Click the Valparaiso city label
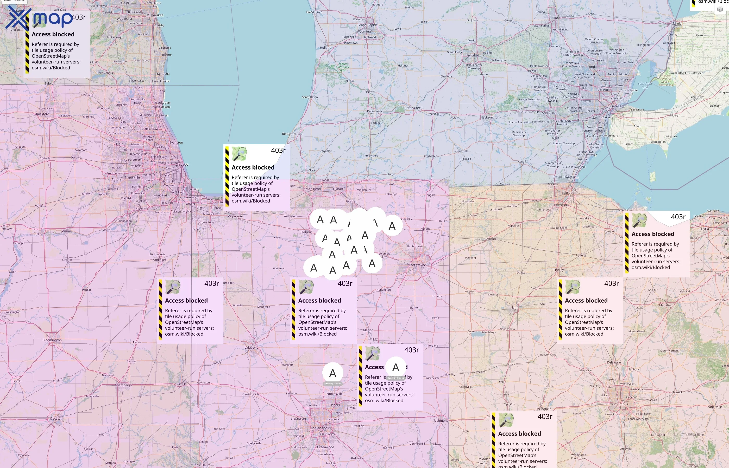 coord(235,216)
